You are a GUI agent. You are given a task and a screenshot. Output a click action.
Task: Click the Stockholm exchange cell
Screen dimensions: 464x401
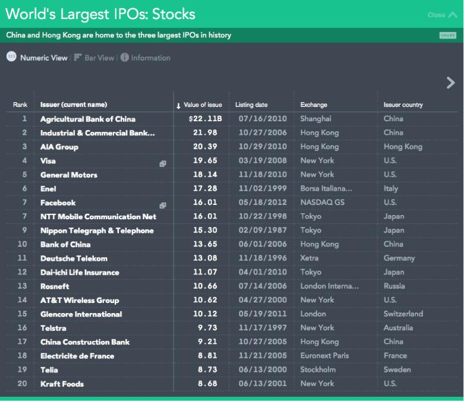point(318,370)
